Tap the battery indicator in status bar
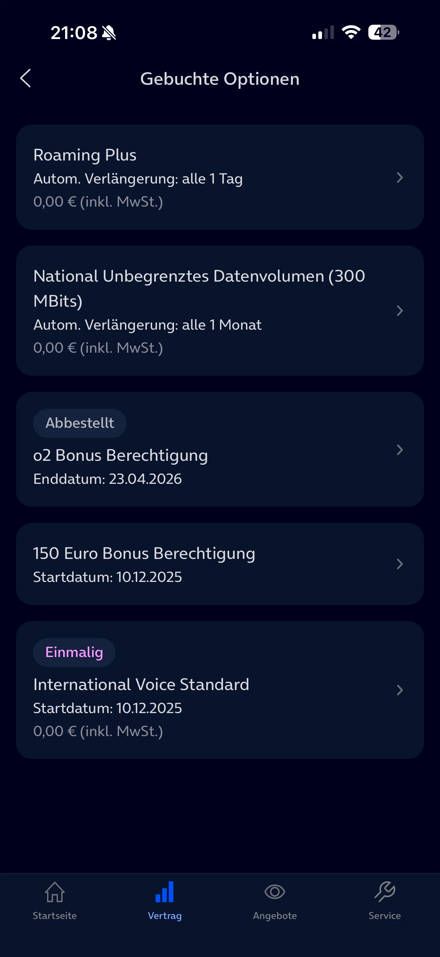This screenshot has height=957, width=440. [x=383, y=32]
